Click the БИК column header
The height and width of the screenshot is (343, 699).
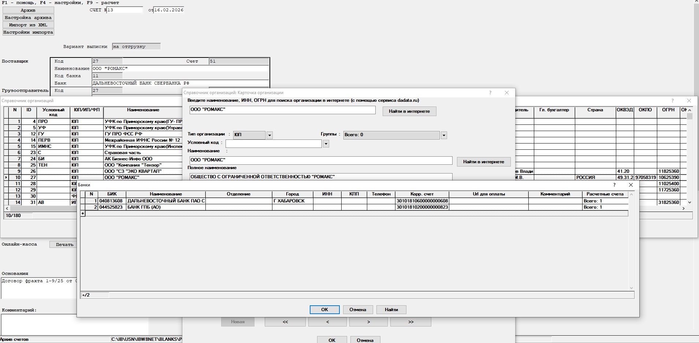coord(112,194)
